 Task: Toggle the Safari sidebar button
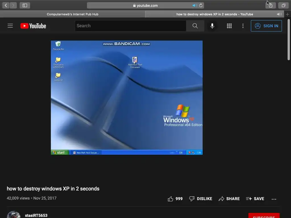[x=25, y=5]
